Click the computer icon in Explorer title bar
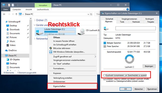Screen dimensions: 162x93 pos(4,5)
